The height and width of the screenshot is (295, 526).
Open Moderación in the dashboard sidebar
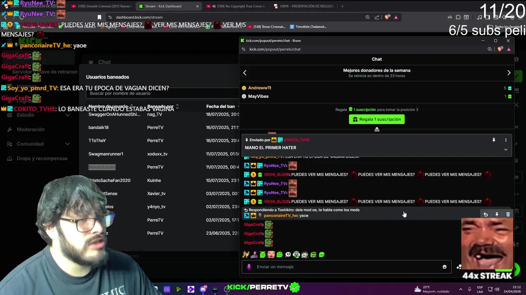click(30, 129)
